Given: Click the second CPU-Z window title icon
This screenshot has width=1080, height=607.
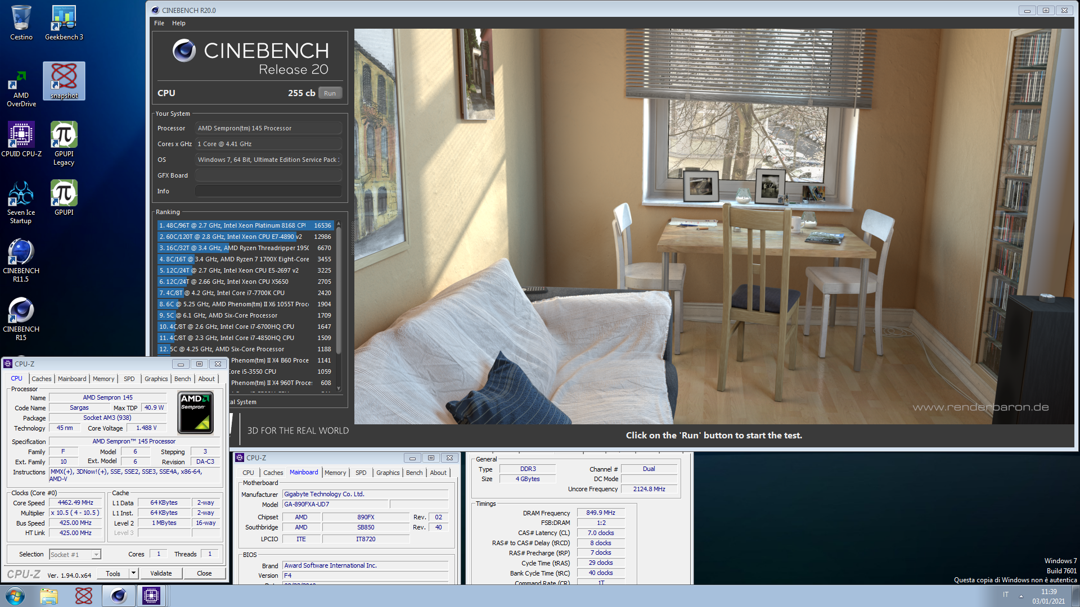Looking at the screenshot, I should (x=240, y=457).
